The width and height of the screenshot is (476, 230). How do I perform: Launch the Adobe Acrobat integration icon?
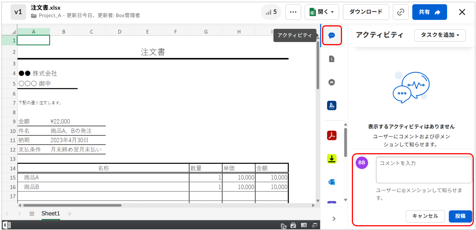coord(332,135)
